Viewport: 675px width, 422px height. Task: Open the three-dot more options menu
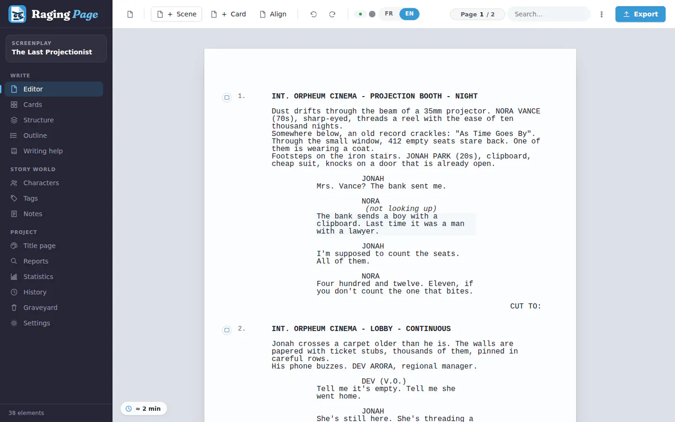(602, 14)
